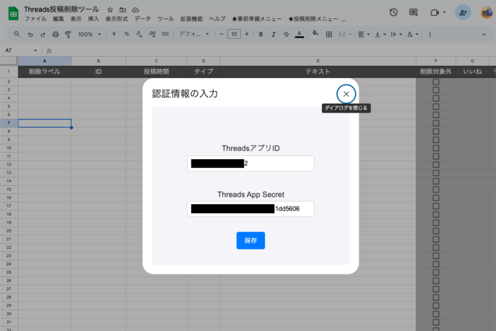Check the 削除対象外 checkbox in row 20

point(436,231)
